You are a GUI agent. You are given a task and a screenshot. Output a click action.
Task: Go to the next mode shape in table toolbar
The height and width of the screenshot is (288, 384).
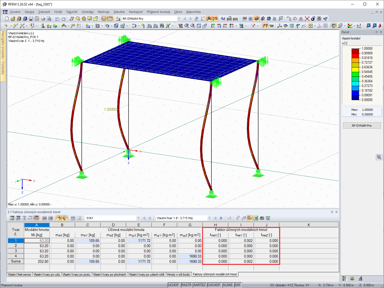pos(221,218)
